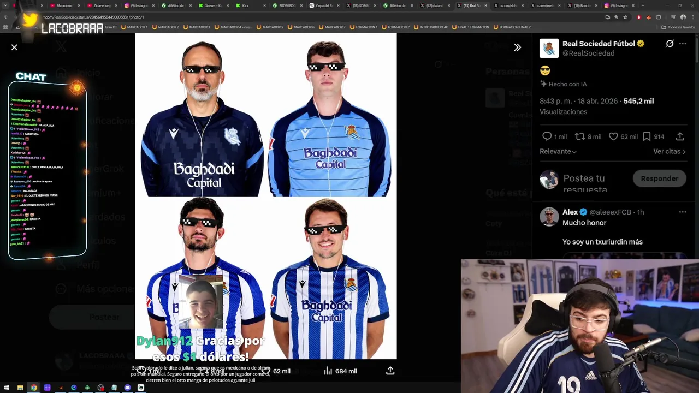Viewport: 699px width, 393px height.
Task: Bookmark the tweet showing 914
Action: click(647, 136)
